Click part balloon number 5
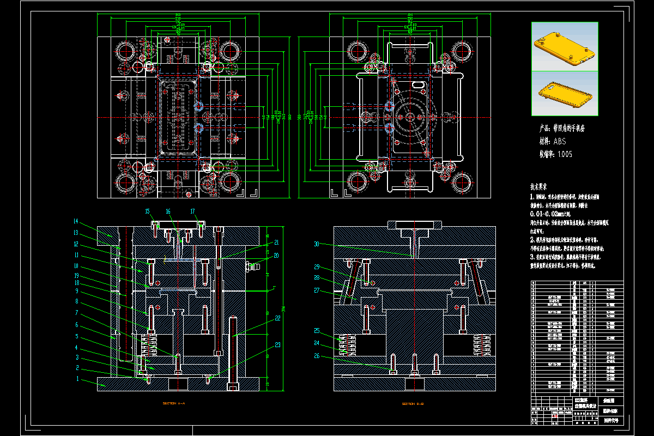Viewport: 654px width, 436px height. 77,336
